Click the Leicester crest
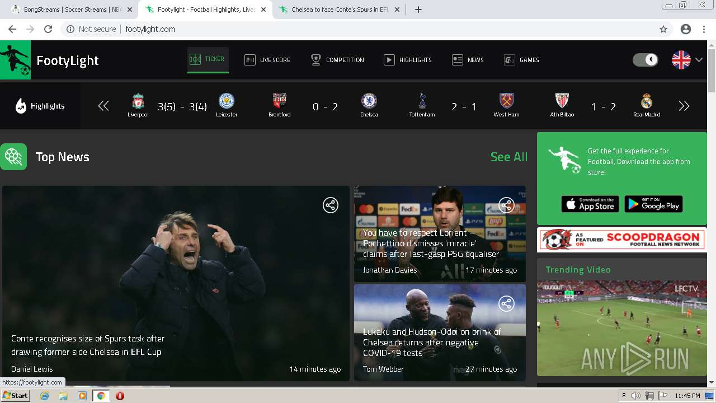The image size is (716, 403). tap(227, 101)
